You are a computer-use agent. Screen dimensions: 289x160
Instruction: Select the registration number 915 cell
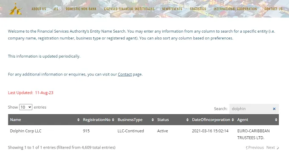click(86, 131)
